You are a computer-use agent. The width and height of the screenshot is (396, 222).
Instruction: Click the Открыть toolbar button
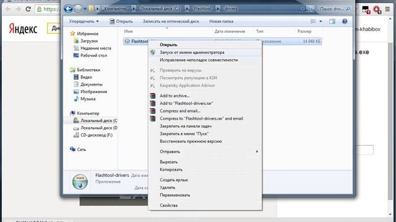pos(121,22)
